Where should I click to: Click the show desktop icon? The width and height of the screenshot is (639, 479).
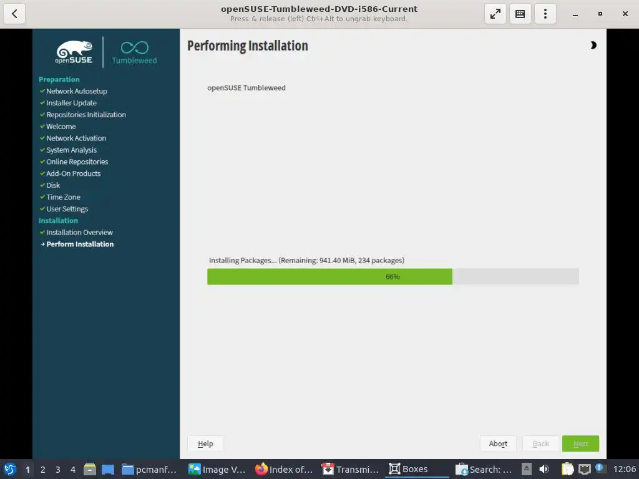click(x=107, y=469)
